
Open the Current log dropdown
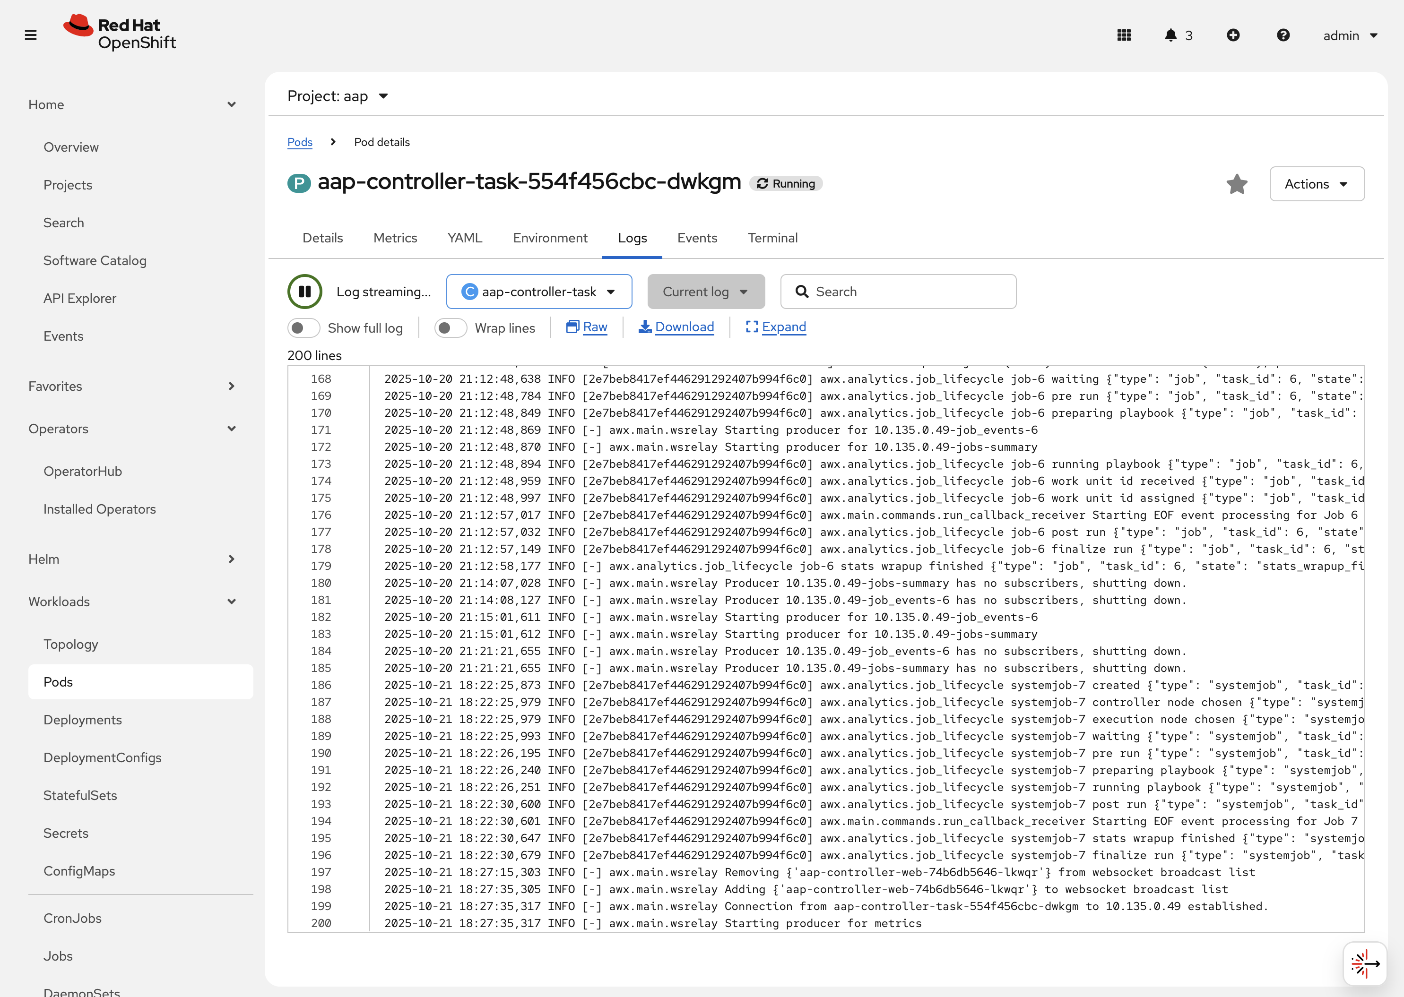[706, 292]
